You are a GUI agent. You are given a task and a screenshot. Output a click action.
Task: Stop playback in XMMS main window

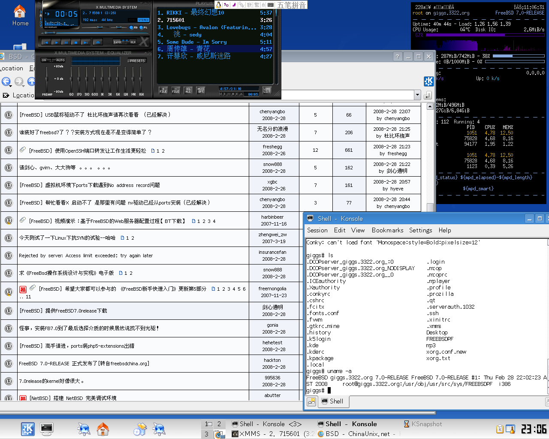(75, 42)
